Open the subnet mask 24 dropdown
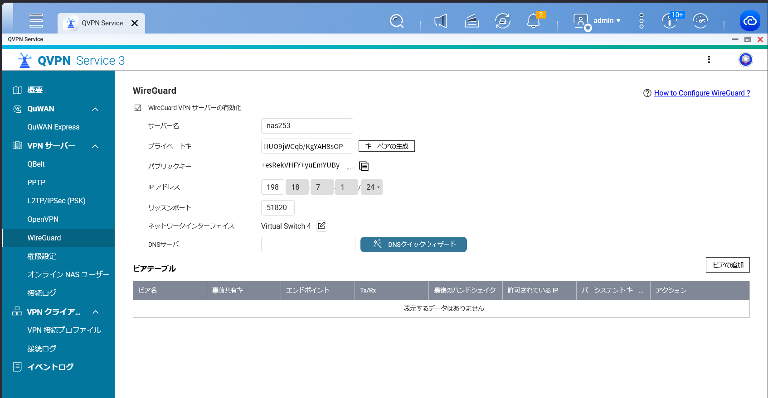 coord(372,187)
